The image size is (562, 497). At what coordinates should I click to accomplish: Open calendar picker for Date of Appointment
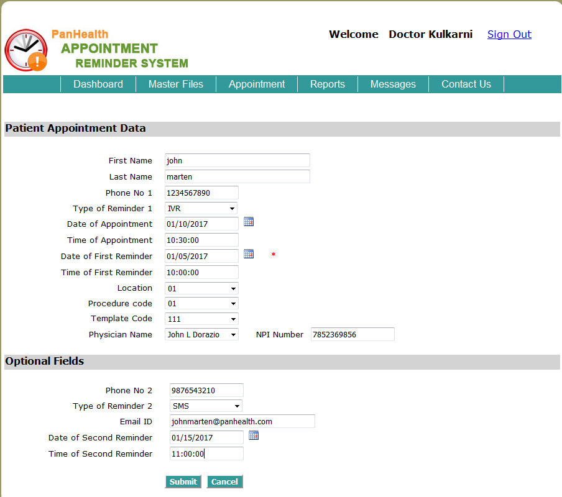(x=249, y=222)
